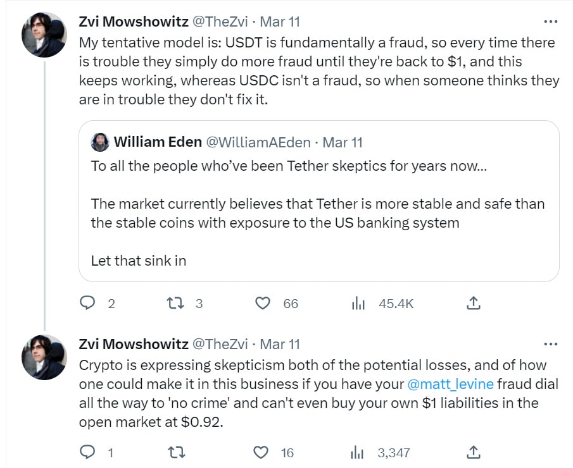The image size is (573, 468).
Task: Reply to the first tweet
Action: tap(87, 304)
